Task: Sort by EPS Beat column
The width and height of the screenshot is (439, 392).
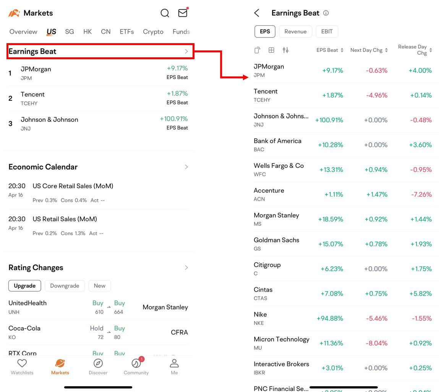Action: click(x=330, y=50)
